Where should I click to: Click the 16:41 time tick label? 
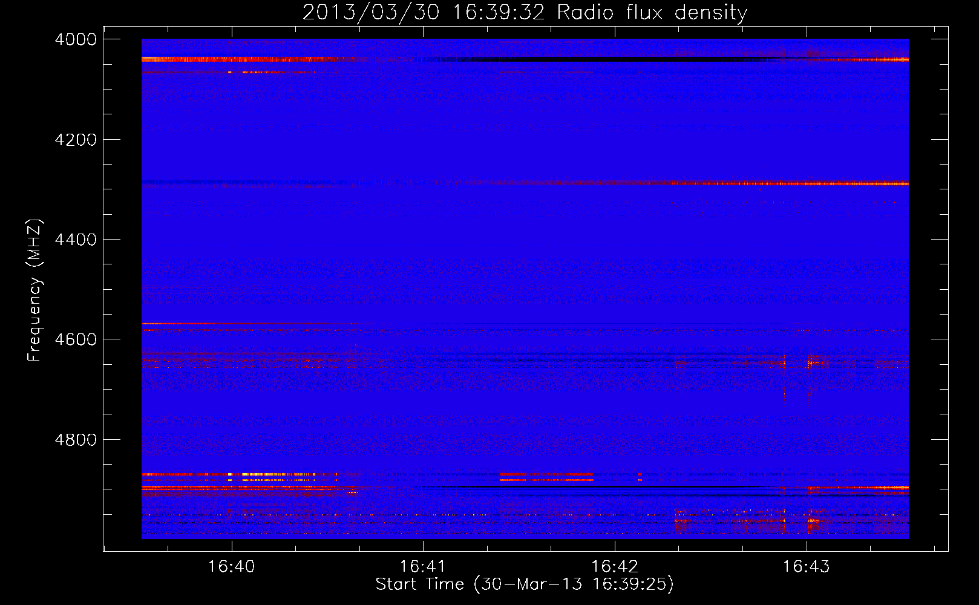click(x=423, y=567)
